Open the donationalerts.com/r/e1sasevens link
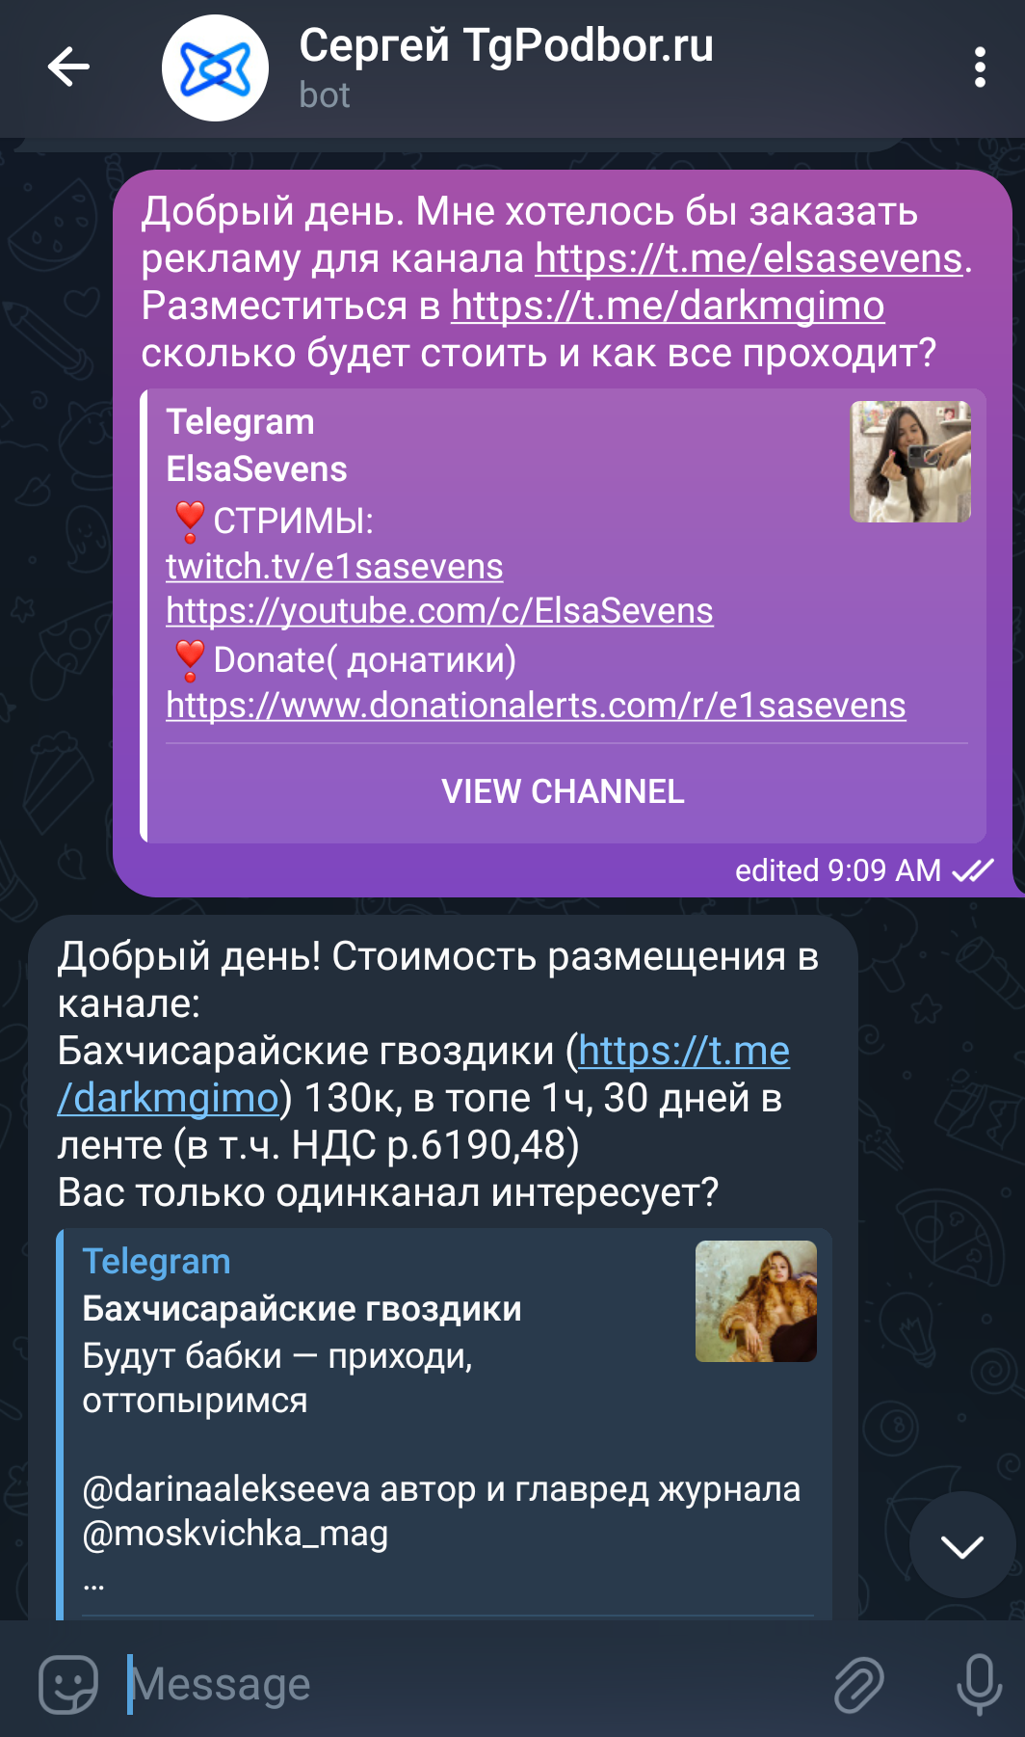1025x1737 pixels. [536, 705]
